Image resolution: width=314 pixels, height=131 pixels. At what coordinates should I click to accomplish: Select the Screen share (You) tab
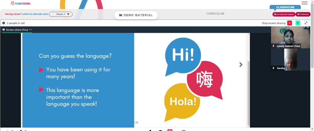click(x=17, y=30)
